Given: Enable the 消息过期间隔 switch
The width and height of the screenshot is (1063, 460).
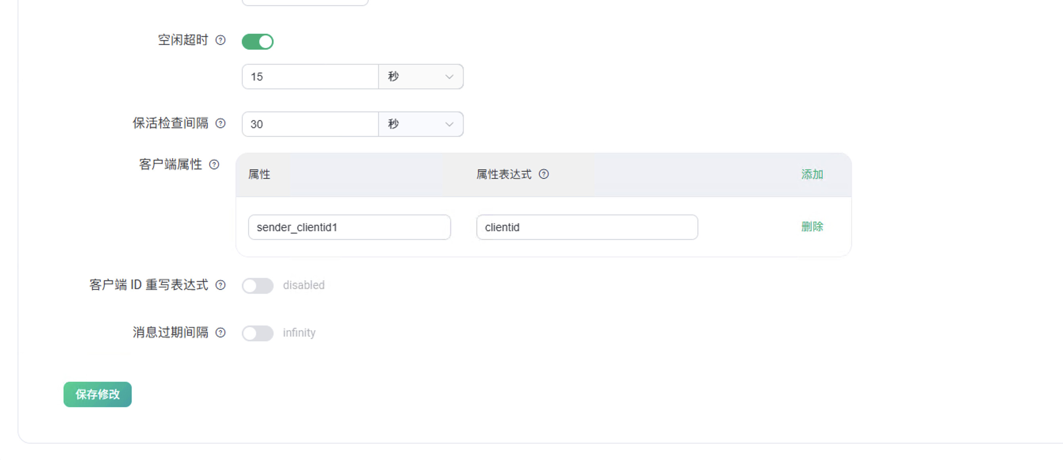Looking at the screenshot, I should pyautogui.click(x=258, y=333).
